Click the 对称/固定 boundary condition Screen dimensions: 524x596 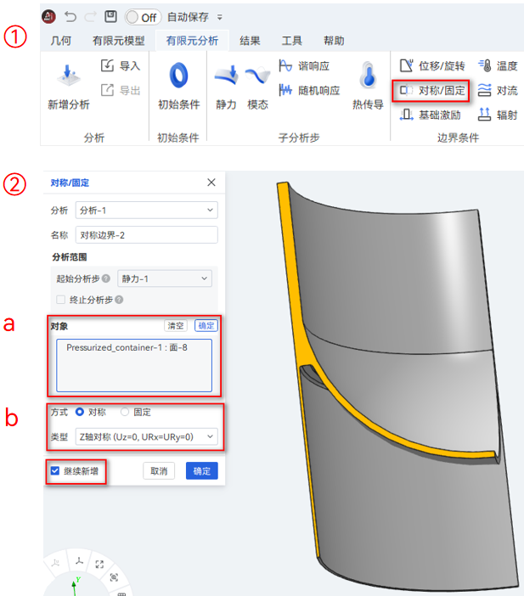coord(432,91)
